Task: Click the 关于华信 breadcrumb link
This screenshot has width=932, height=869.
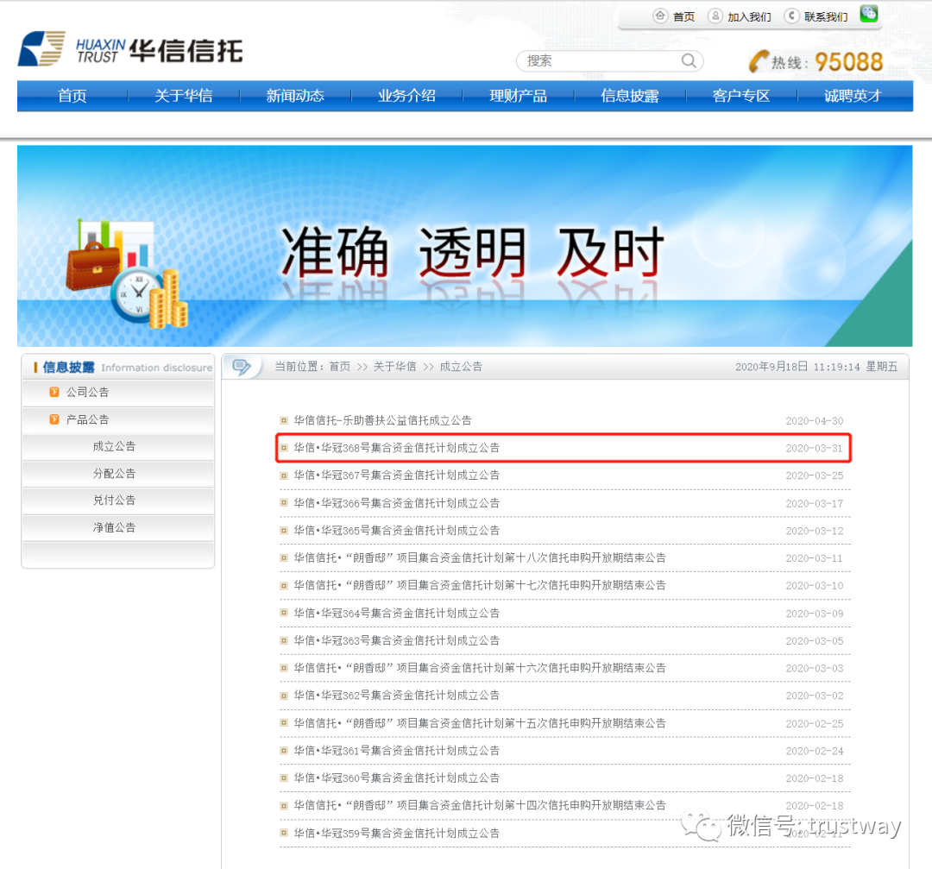Action: coord(394,367)
